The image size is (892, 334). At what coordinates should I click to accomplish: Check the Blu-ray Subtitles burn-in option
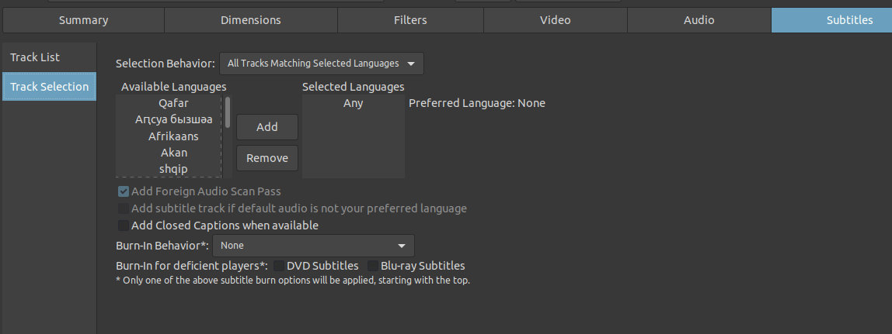pos(374,266)
